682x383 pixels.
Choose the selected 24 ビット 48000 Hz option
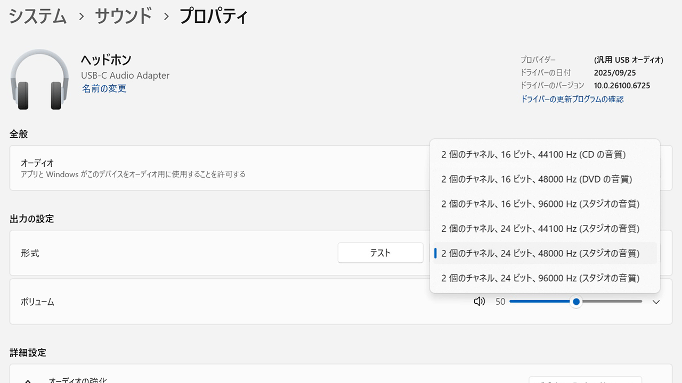540,253
